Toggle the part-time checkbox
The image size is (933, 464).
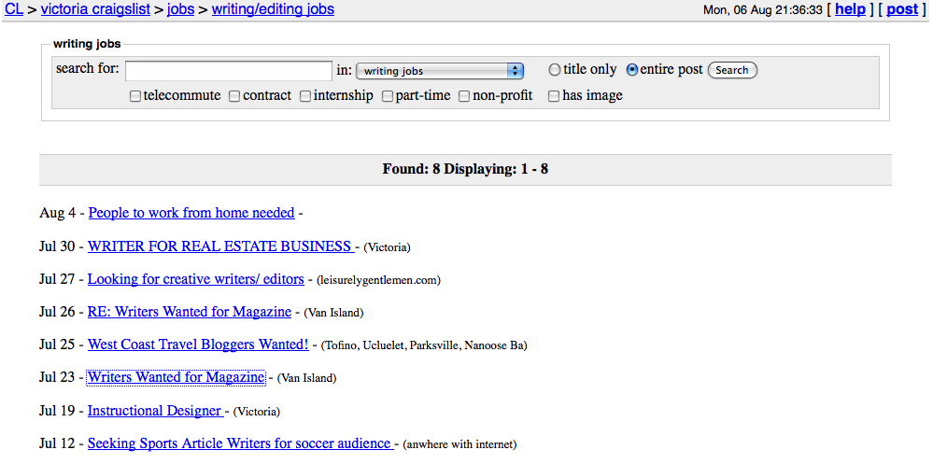click(388, 96)
